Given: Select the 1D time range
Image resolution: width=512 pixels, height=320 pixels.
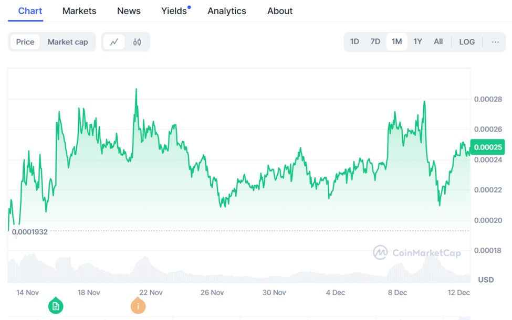Looking at the screenshot, I should pos(354,42).
